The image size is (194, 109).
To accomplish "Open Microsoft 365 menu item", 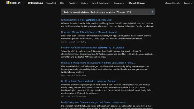I will click(51, 3).
